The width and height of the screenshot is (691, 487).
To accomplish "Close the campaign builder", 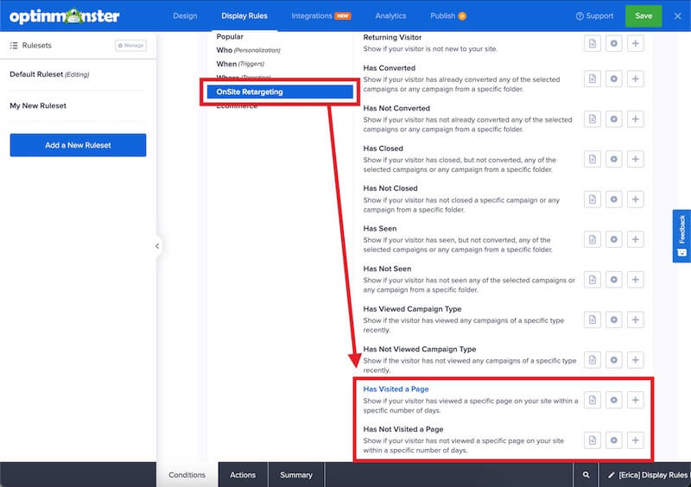I will click(x=677, y=16).
